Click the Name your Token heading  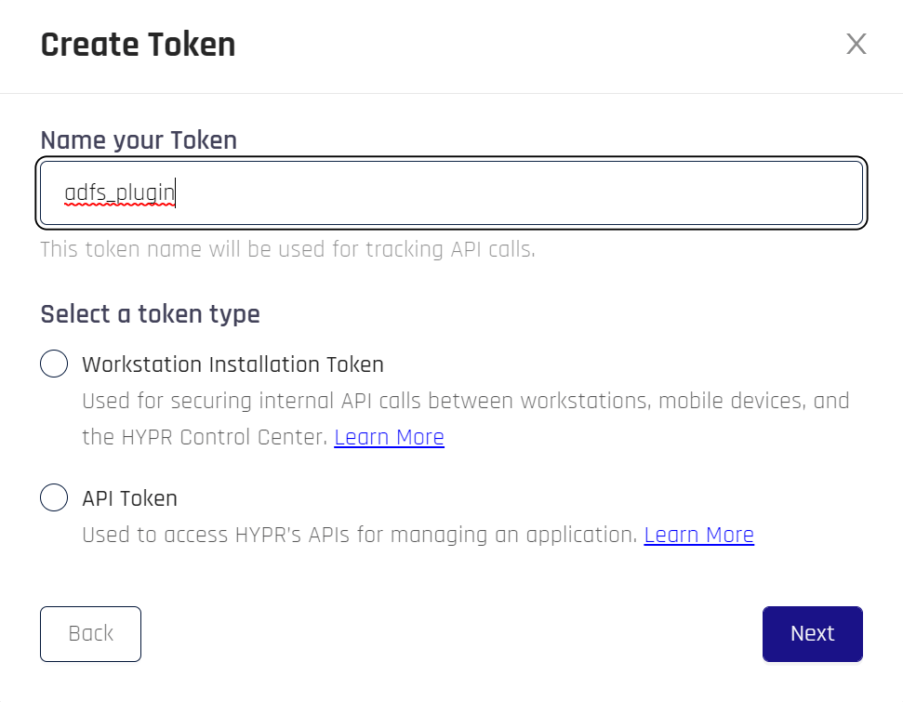[x=138, y=139]
